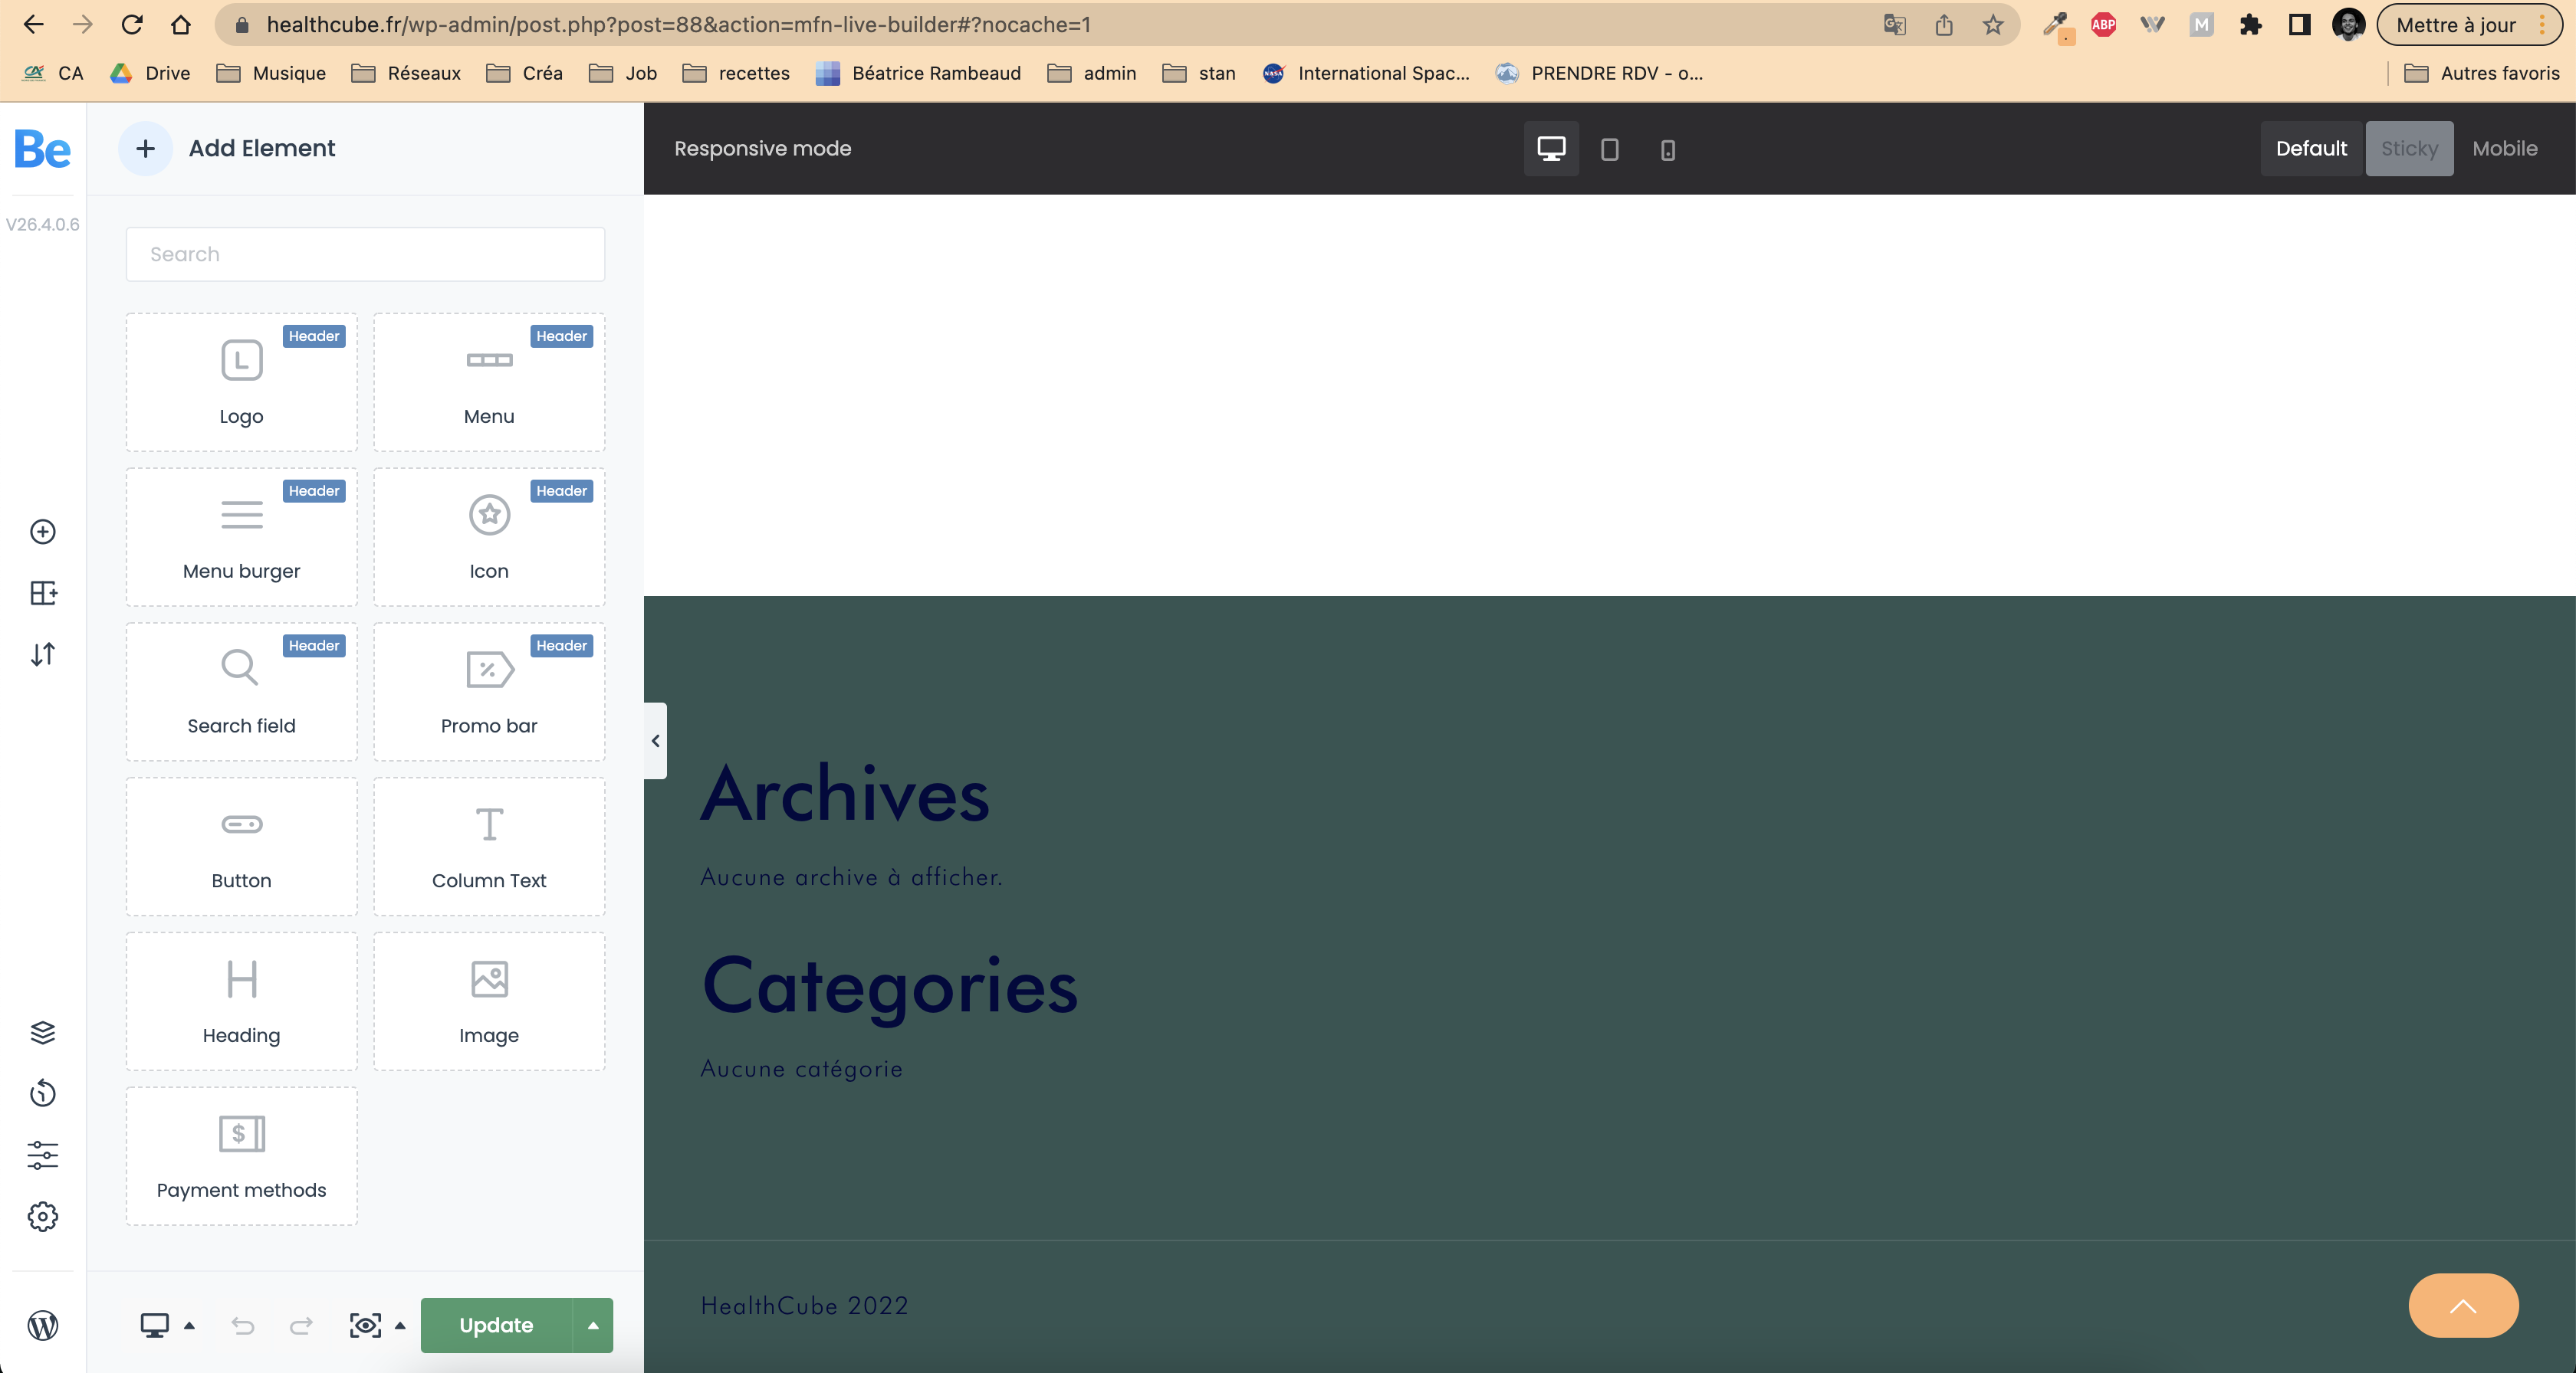Image resolution: width=2576 pixels, height=1373 pixels.
Task: Click the Categories heading
Action: 890,986
